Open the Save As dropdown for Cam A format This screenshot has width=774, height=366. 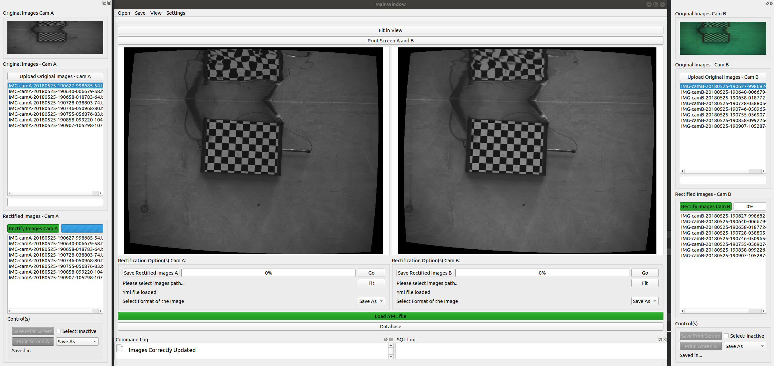(371, 301)
